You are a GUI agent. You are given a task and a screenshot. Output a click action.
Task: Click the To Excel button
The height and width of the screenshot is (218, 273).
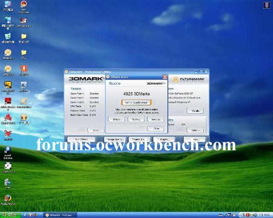click(x=136, y=119)
